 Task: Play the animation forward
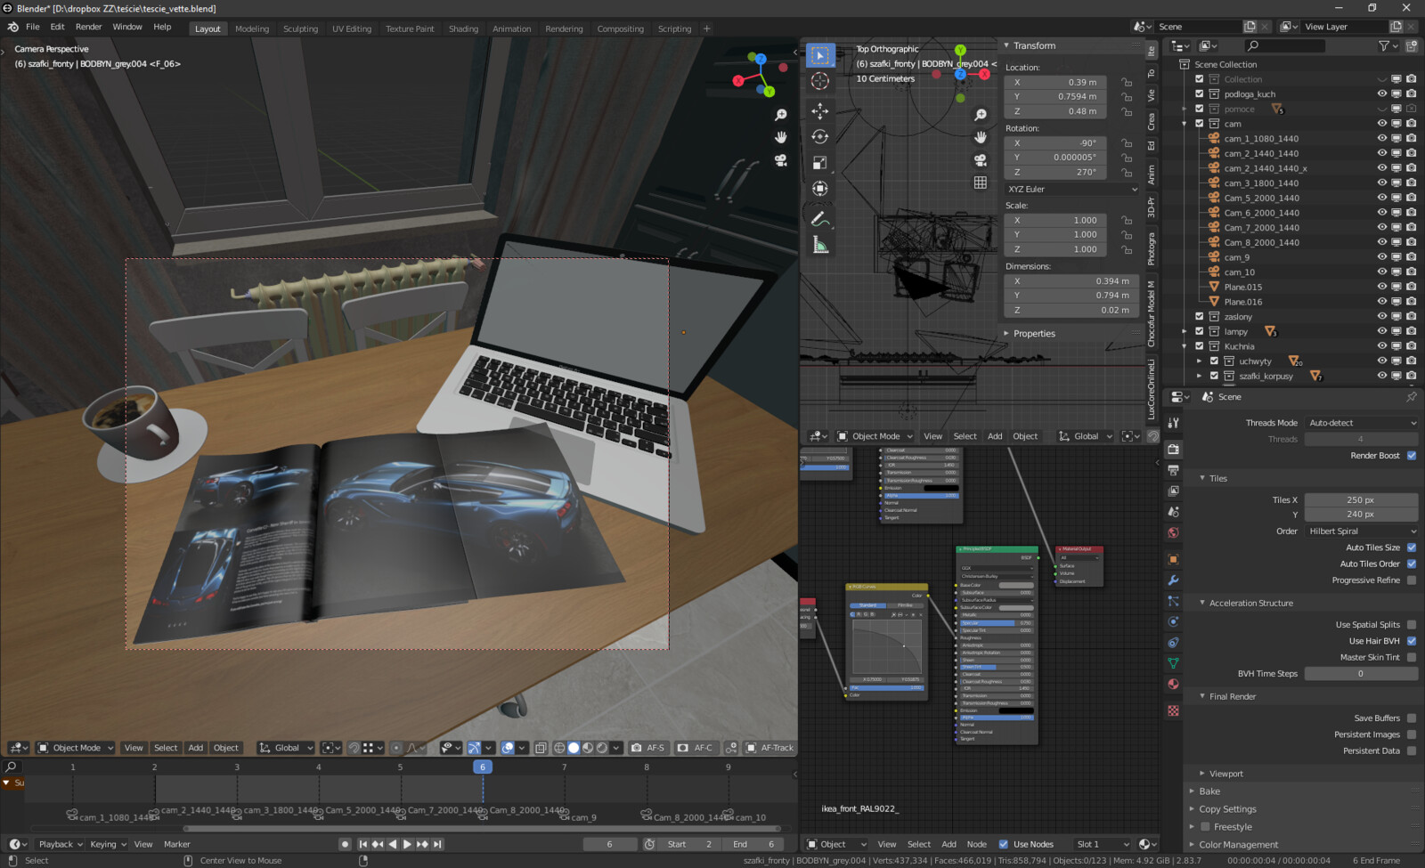coord(407,844)
